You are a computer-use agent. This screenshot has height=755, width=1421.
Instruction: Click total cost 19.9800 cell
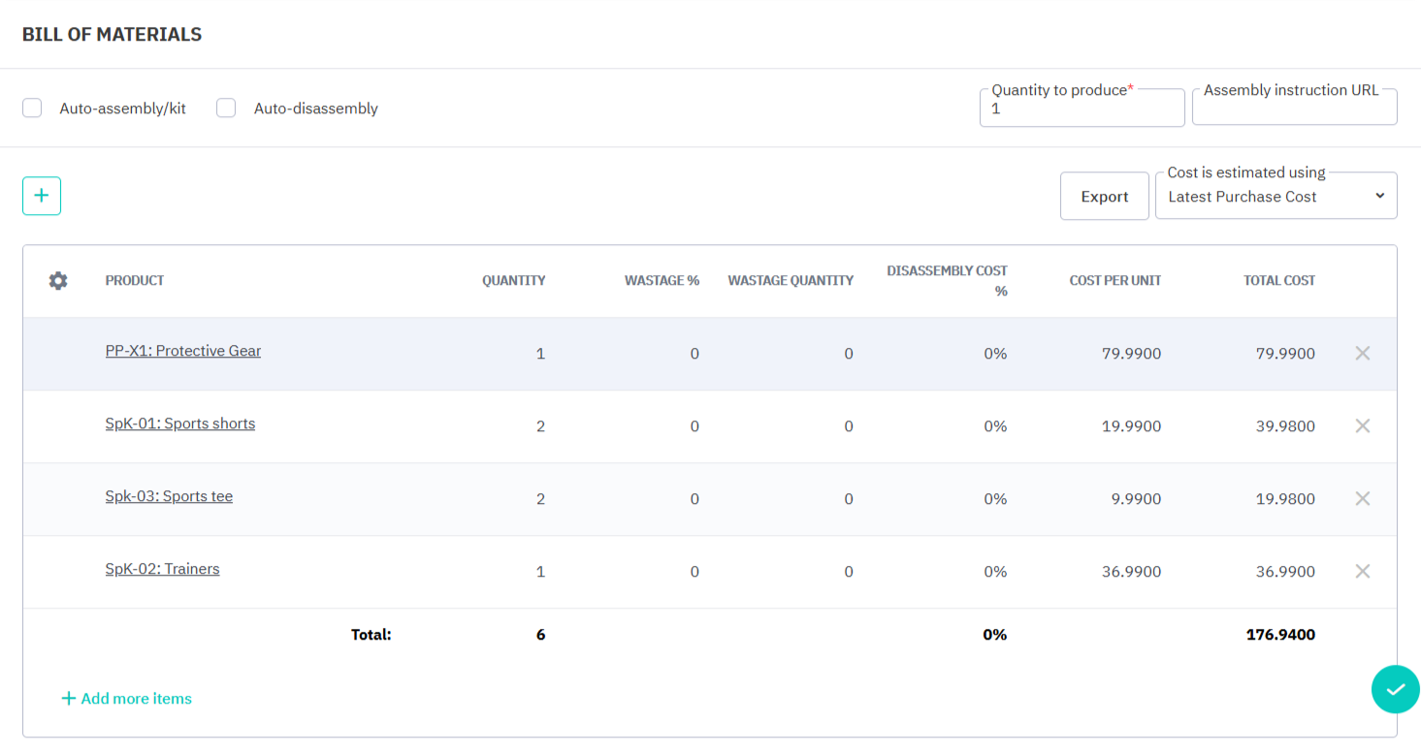[x=1285, y=500]
